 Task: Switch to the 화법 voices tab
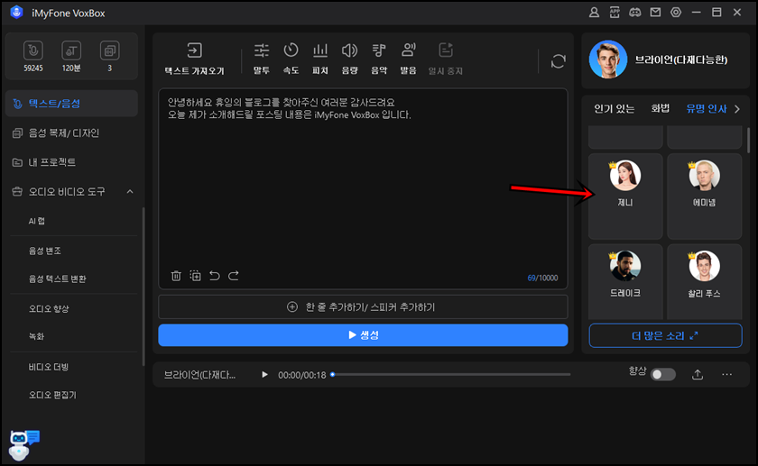coord(660,109)
